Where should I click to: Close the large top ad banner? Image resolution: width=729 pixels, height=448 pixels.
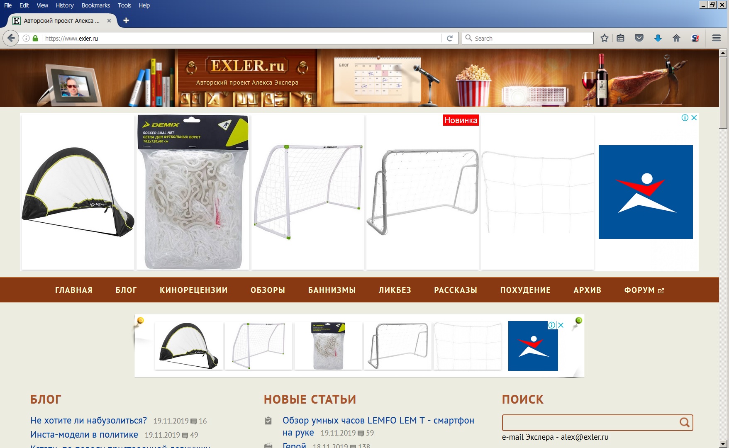point(694,118)
